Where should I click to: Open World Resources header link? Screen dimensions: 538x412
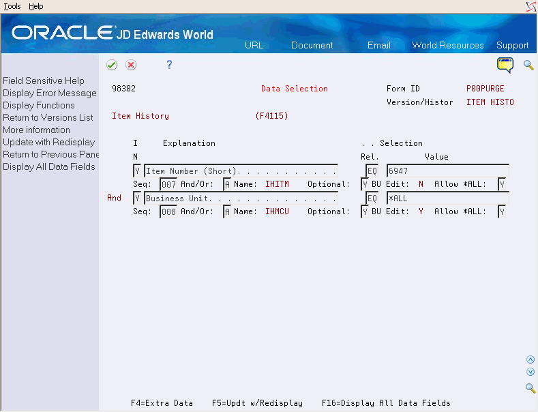[x=448, y=45]
